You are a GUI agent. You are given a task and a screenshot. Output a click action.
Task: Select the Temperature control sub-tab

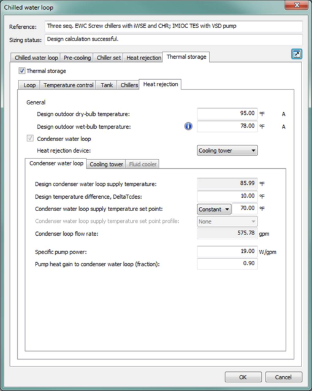tap(69, 85)
